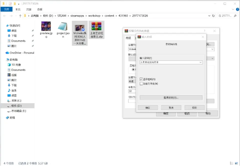Select the archive format radio button behind dialog
This screenshot has height=166, width=240.
(133, 69)
